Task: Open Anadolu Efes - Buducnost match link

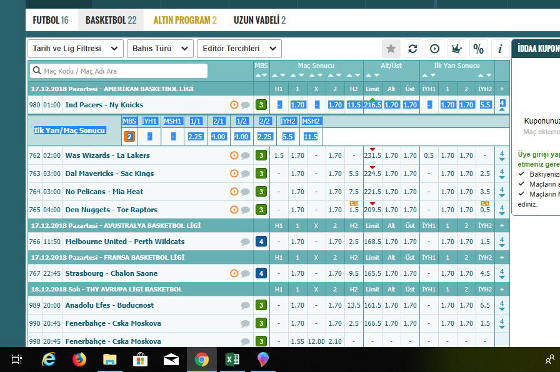Action: tap(109, 305)
